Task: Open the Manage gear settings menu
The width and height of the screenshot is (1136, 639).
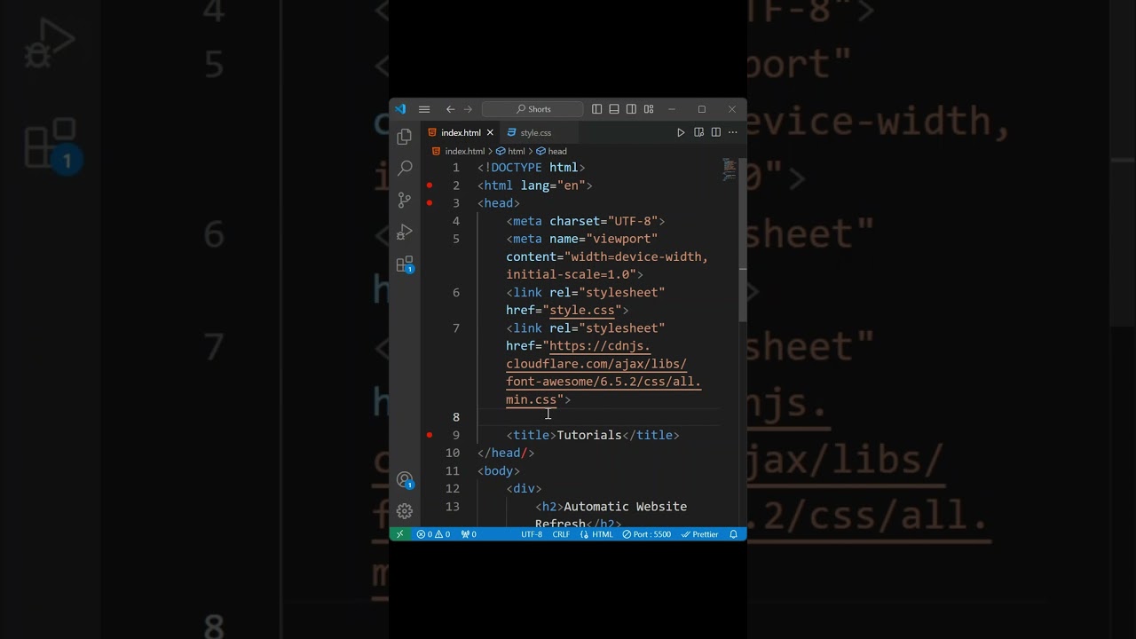Action: 405,511
